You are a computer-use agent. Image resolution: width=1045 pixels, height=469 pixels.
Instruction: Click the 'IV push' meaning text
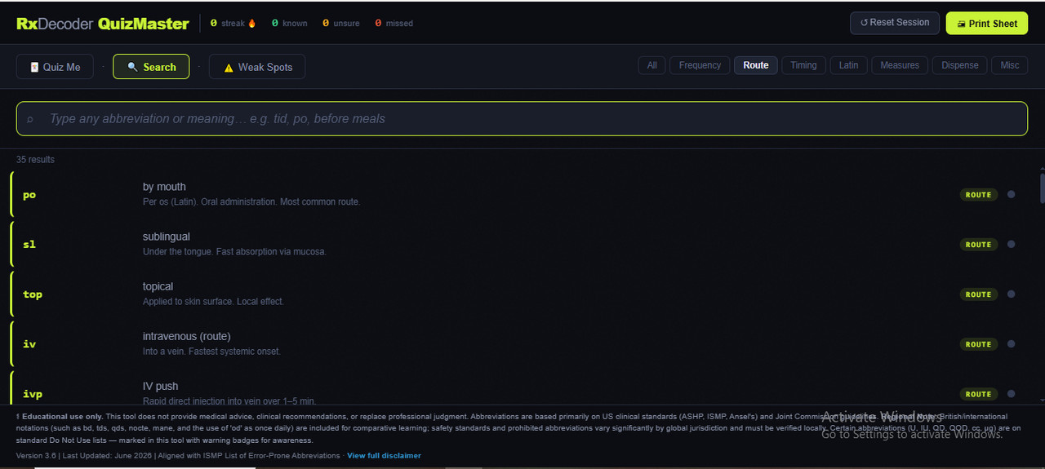point(160,386)
